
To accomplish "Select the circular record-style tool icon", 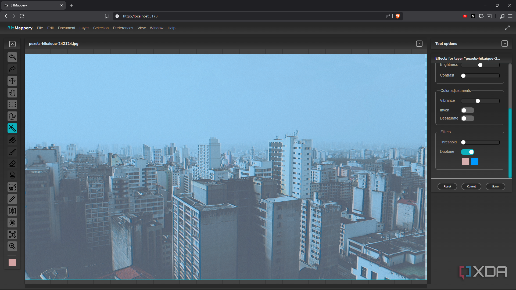I will tap(12, 223).
